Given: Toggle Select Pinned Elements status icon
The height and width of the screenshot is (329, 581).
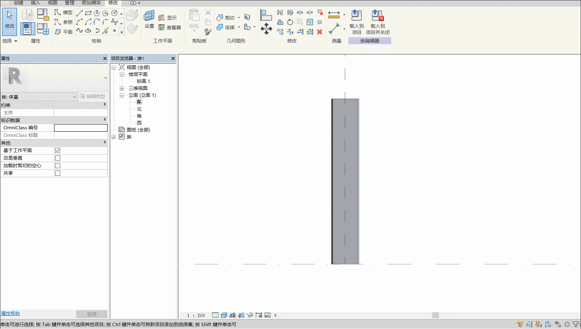Looking at the screenshot, I should tap(539, 324).
